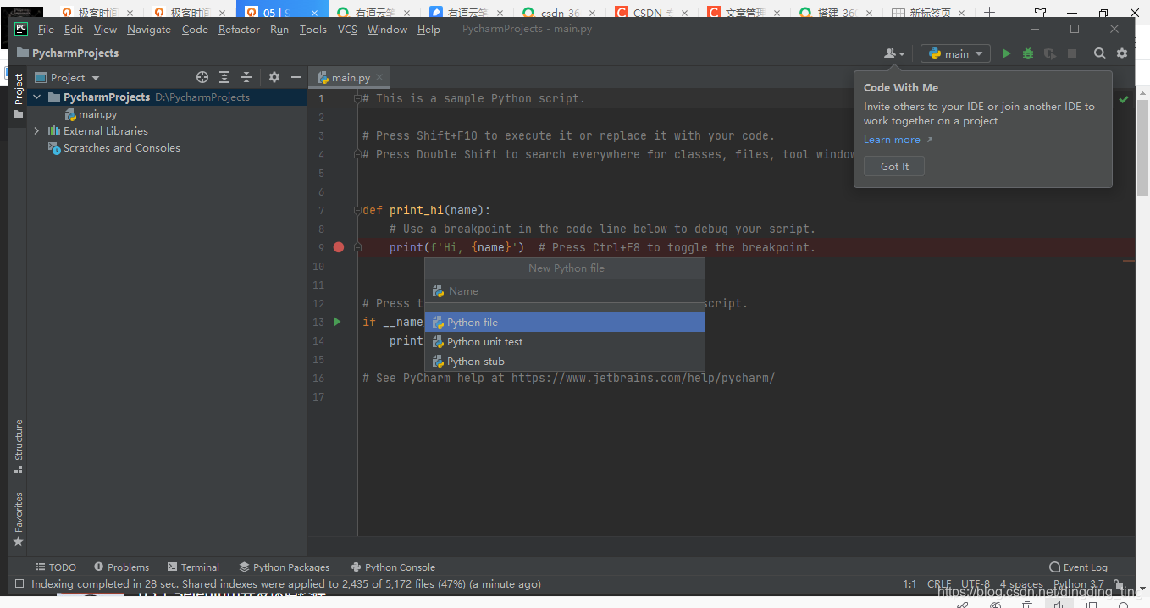This screenshot has height=608, width=1150.
Task: Open the Edit menu
Action: (x=74, y=29)
